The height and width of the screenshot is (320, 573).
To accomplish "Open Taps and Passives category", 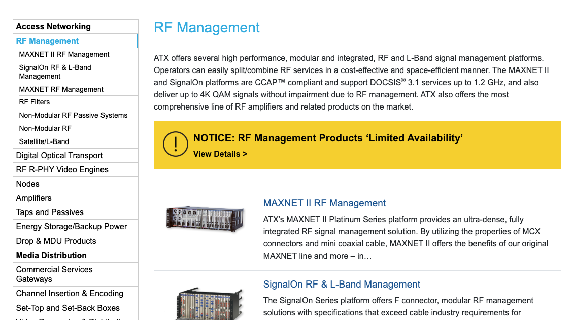I will 50,212.
